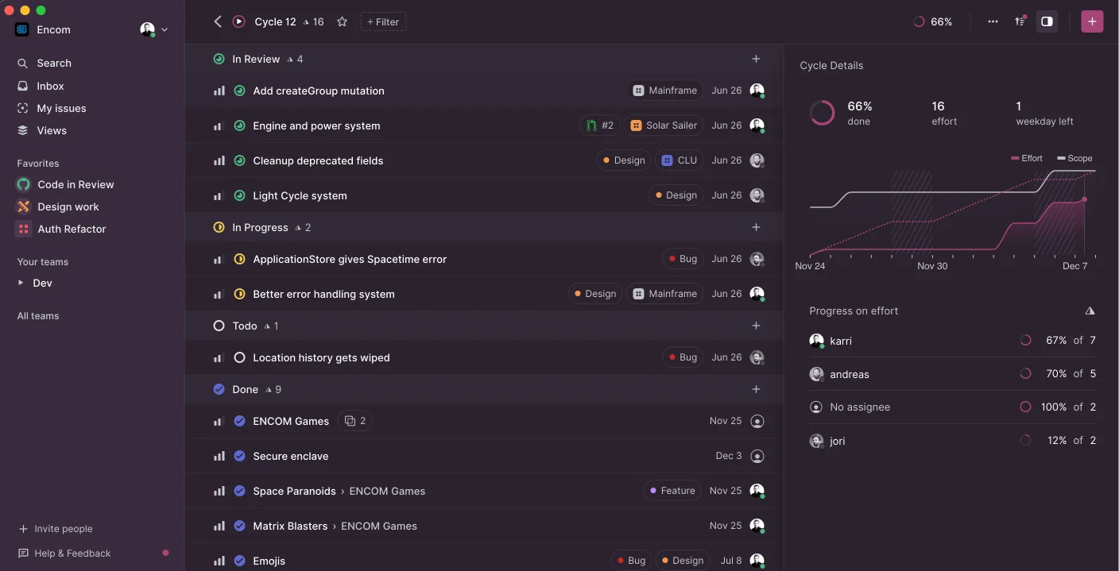This screenshot has width=1119, height=571.
Task: Change status of Light Cycle system issue
Action: tap(239, 195)
